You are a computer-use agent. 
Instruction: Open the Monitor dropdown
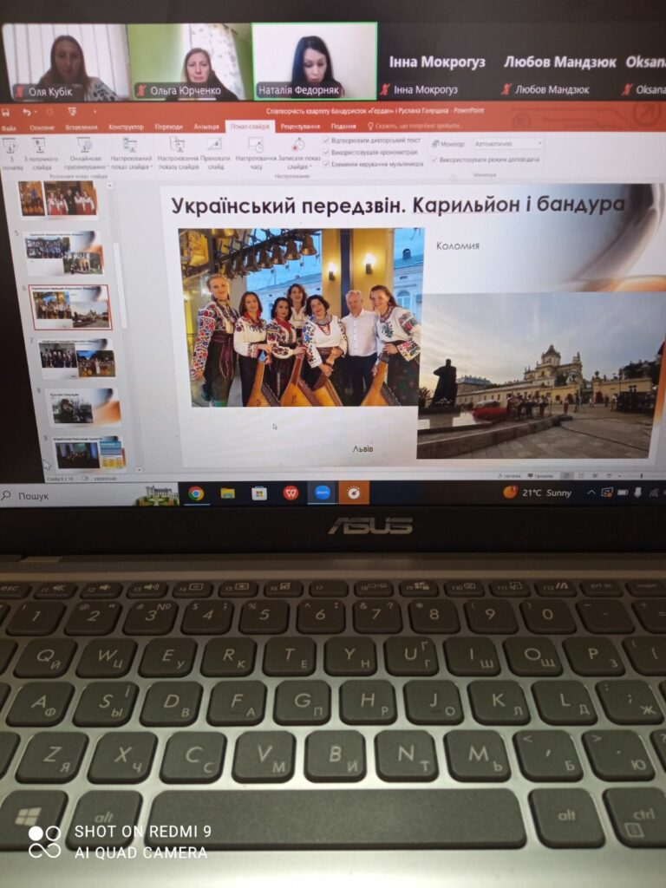(508, 144)
